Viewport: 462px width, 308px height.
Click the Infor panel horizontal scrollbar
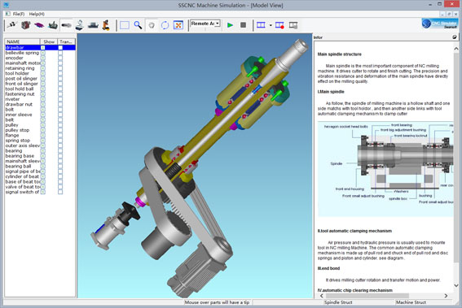coord(384,296)
